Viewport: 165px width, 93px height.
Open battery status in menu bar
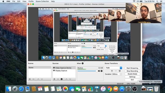(x=140, y=1)
